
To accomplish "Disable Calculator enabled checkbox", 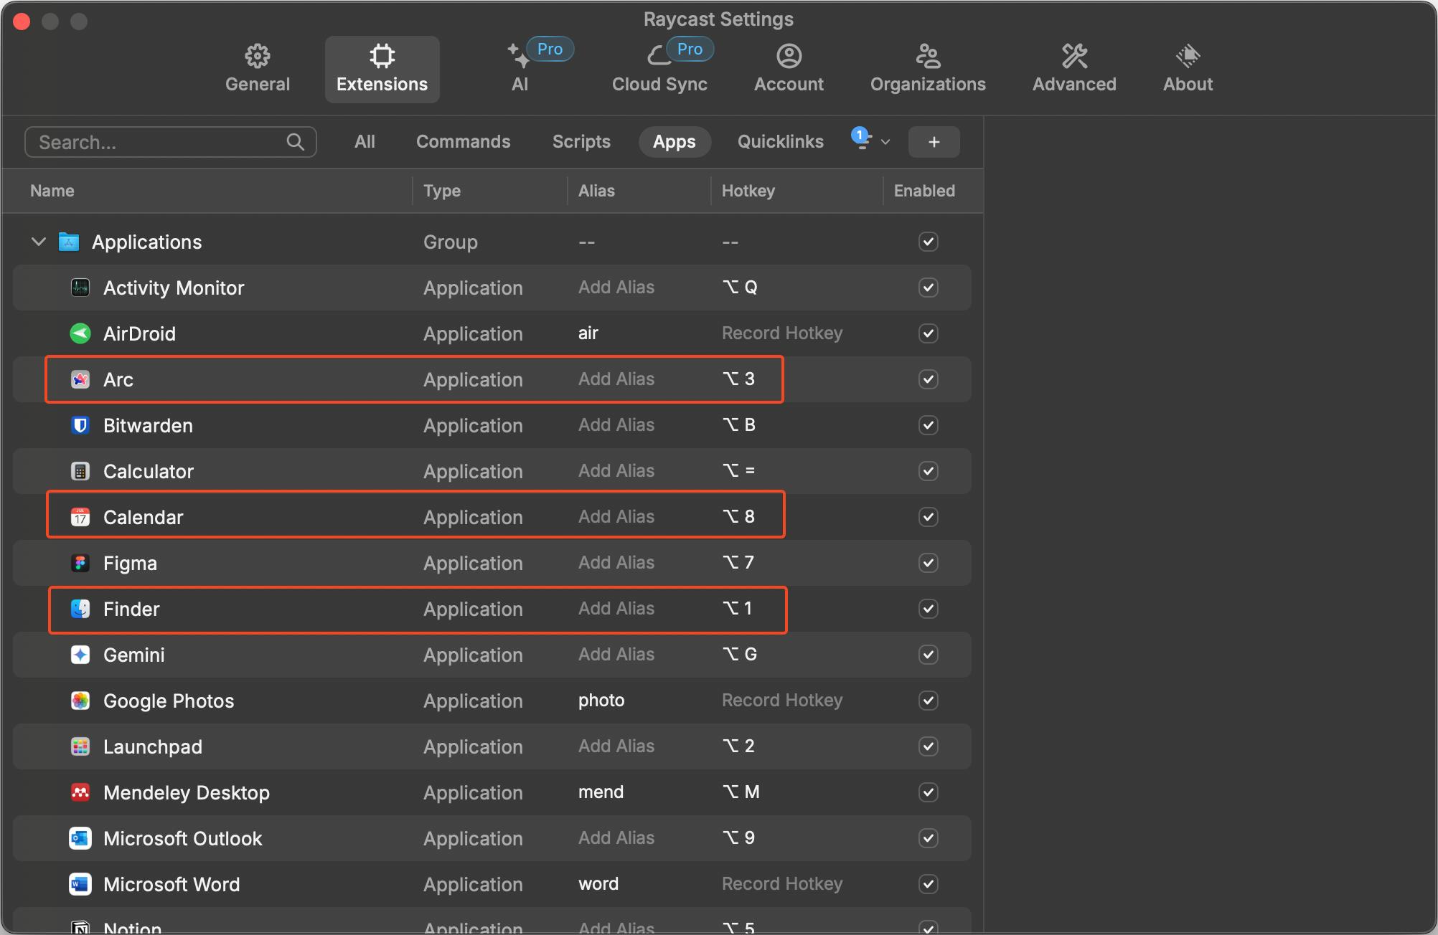I will pos(929,471).
